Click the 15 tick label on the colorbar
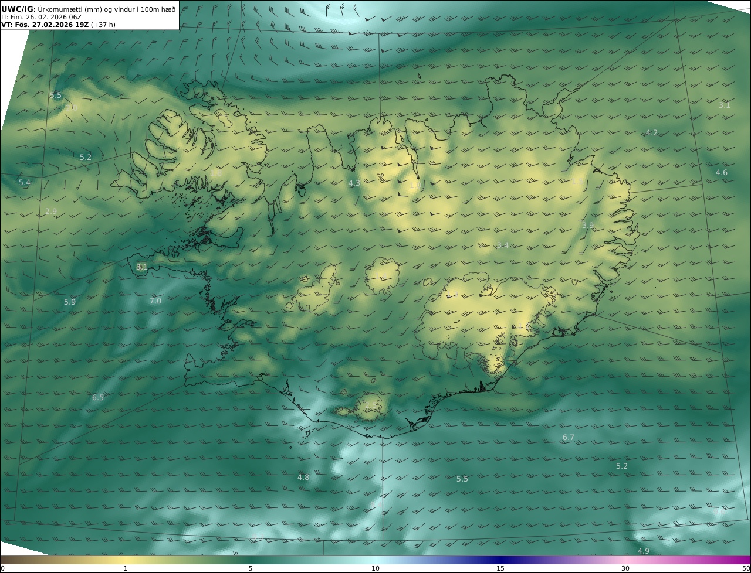751x573 pixels. point(500,568)
